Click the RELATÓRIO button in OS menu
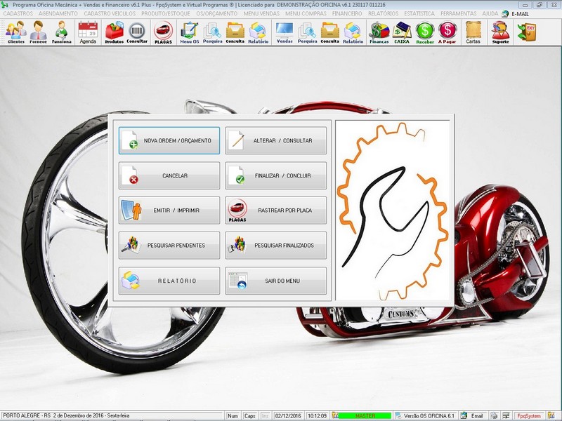The width and height of the screenshot is (562, 421). 169,281
